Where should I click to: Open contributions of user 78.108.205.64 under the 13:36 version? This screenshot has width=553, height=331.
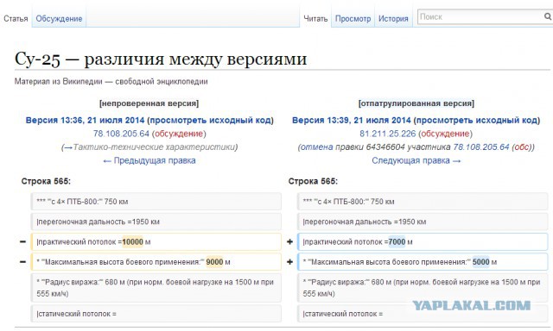click(121, 134)
